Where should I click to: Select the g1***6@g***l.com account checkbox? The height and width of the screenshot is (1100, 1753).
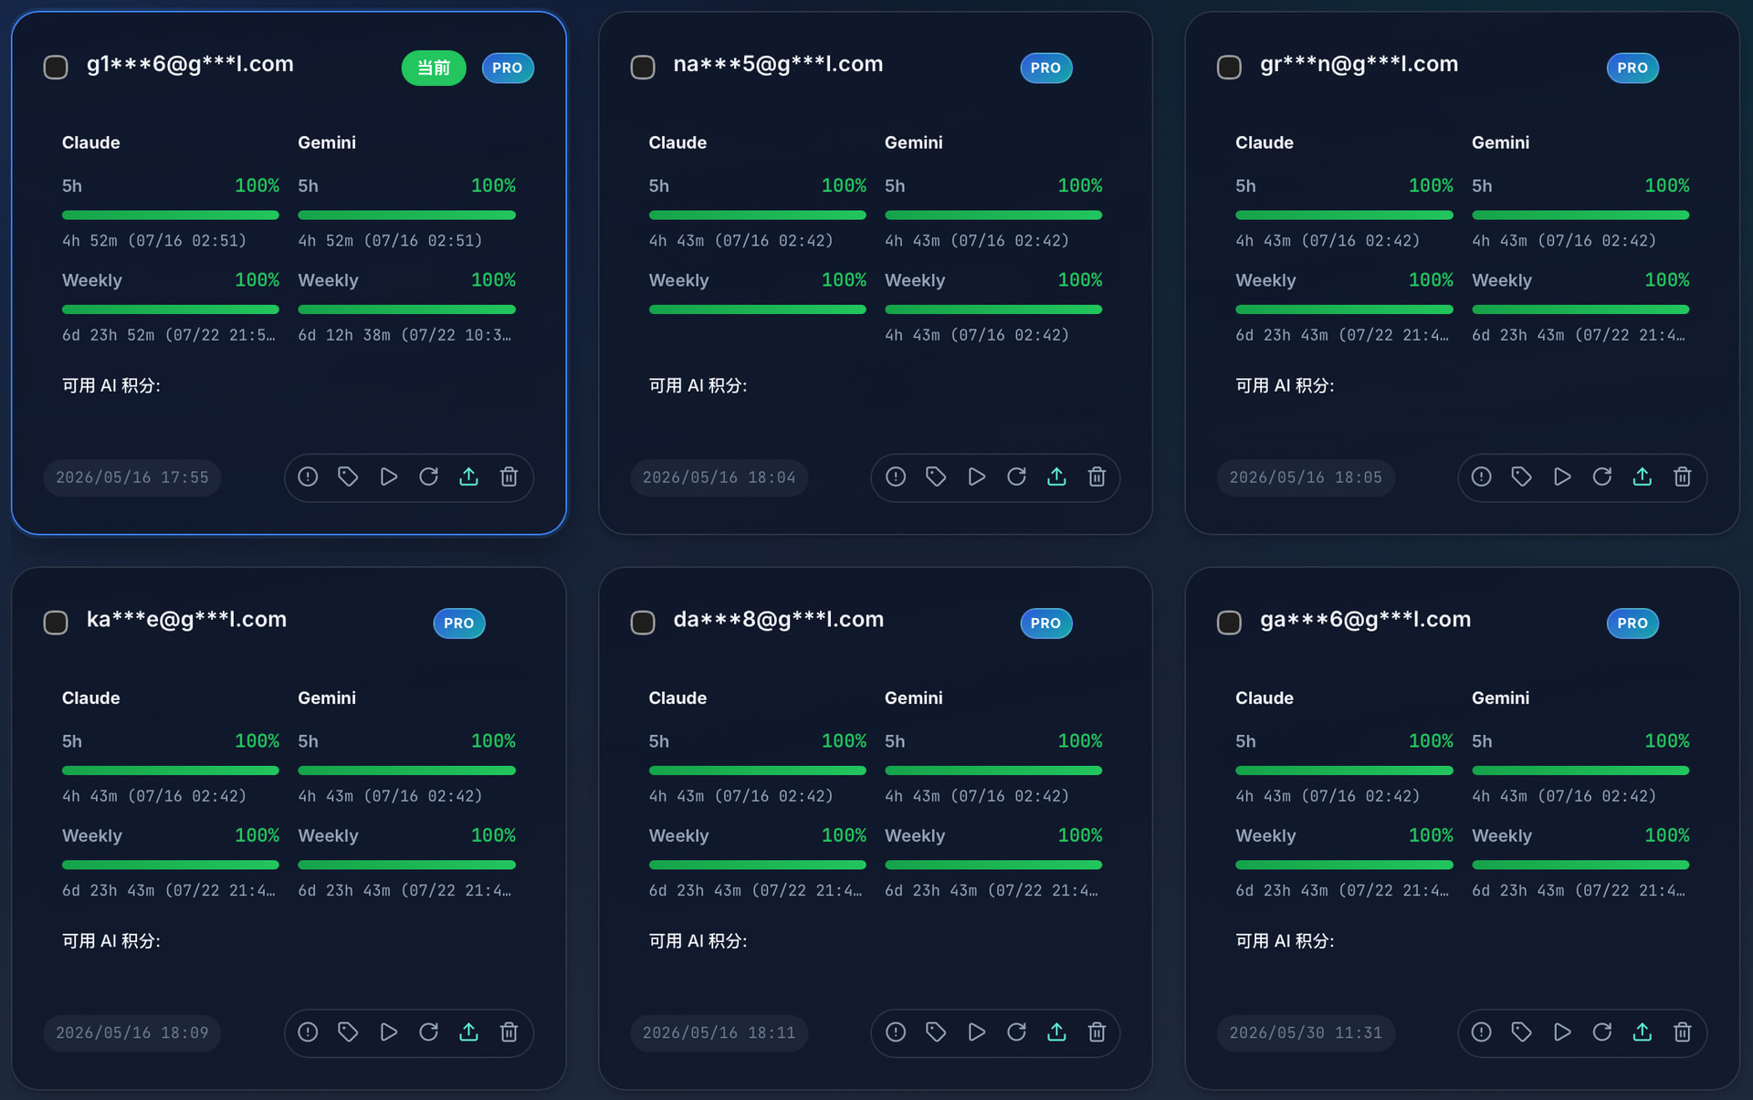(56, 68)
